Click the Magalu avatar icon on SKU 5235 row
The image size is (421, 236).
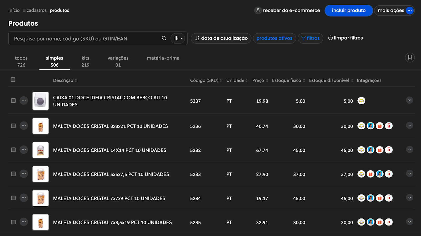(x=370, y=222)
